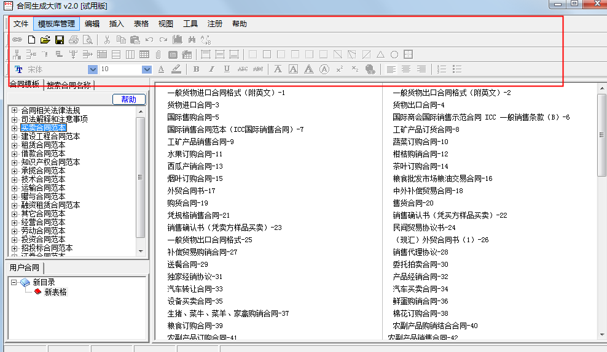Click the table columns icon

pos(130,55)
